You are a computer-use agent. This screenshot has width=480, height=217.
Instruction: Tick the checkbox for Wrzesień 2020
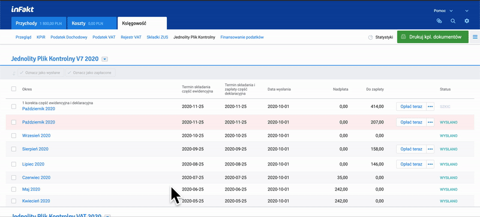pos(14,135)
